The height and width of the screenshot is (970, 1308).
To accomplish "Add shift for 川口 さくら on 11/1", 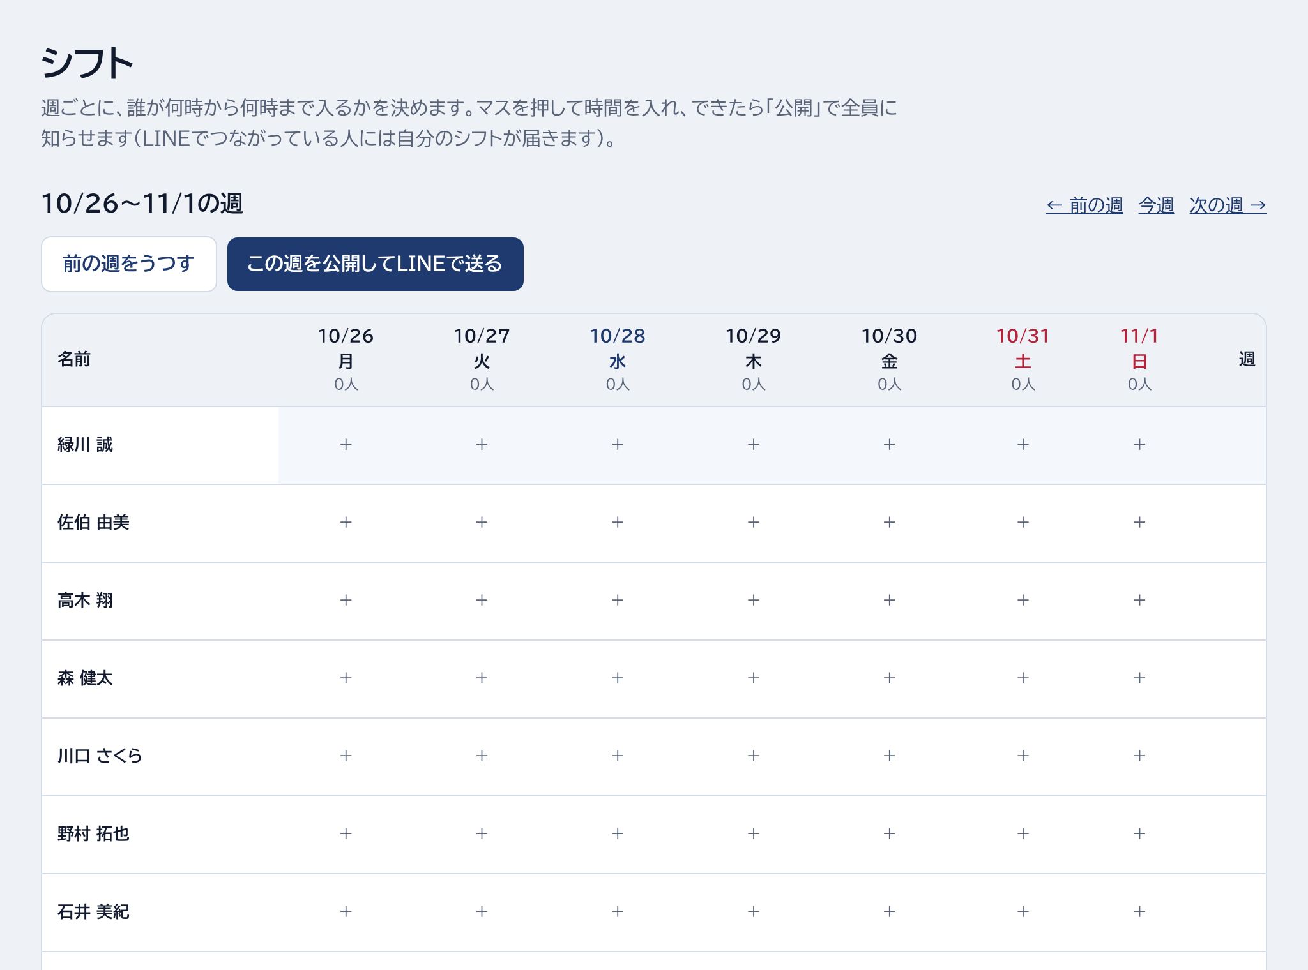I will [x=1139, y=756].
